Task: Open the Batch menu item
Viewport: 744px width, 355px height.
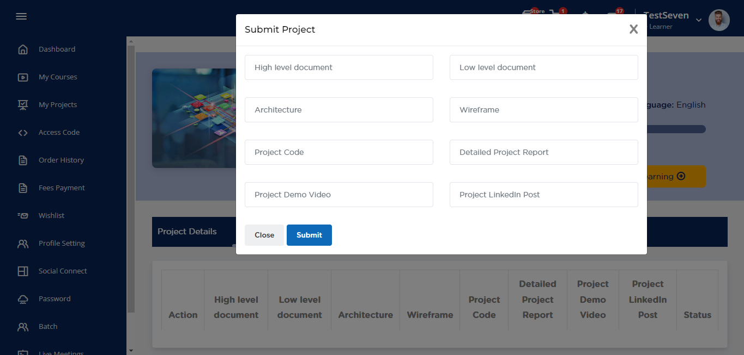Action: 48,327
